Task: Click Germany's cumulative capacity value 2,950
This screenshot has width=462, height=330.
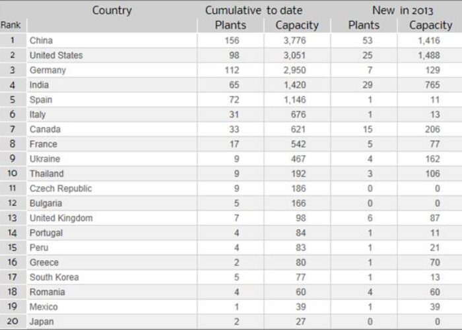Action: (x=294, y=70)
